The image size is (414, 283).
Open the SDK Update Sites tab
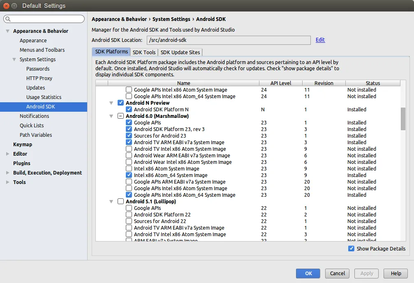coord(180,52)
